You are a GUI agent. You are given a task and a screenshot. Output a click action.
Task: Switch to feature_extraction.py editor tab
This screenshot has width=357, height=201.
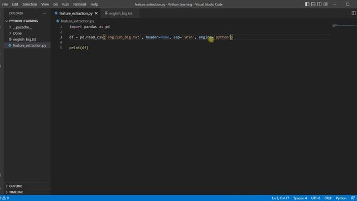pos(76,13)
